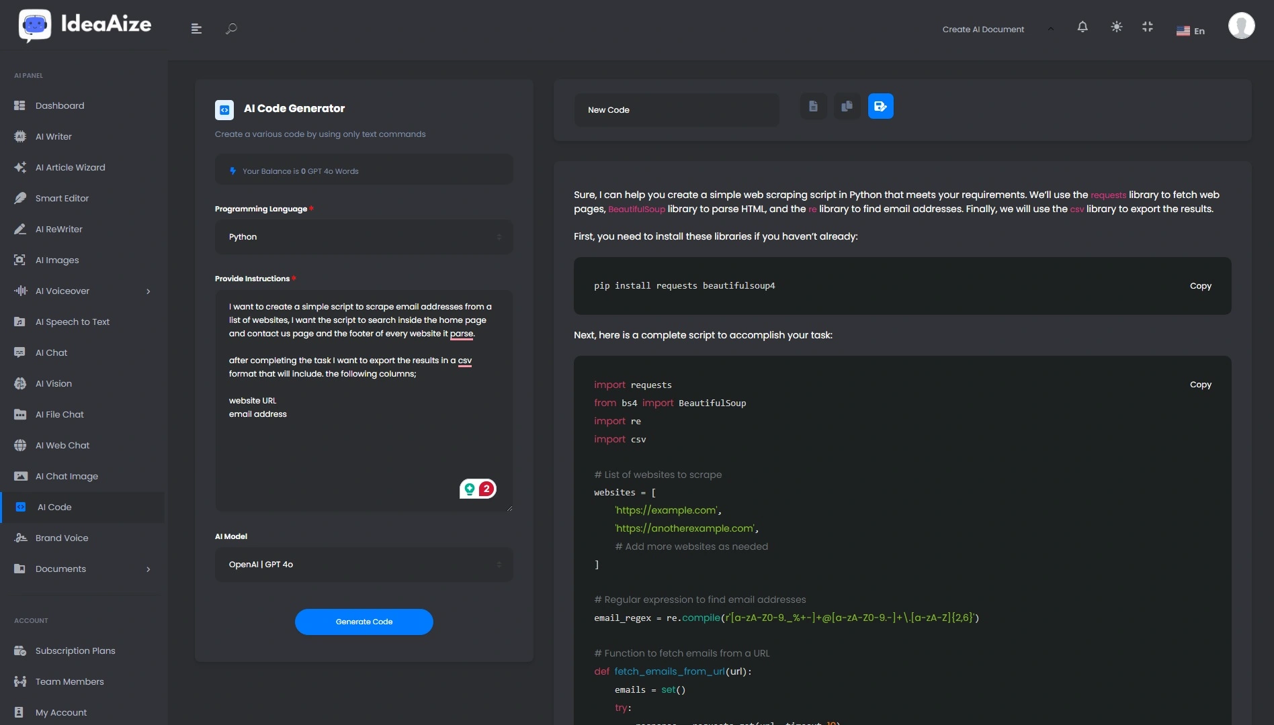Switch to light mode with sun icon

(1116, 27)
